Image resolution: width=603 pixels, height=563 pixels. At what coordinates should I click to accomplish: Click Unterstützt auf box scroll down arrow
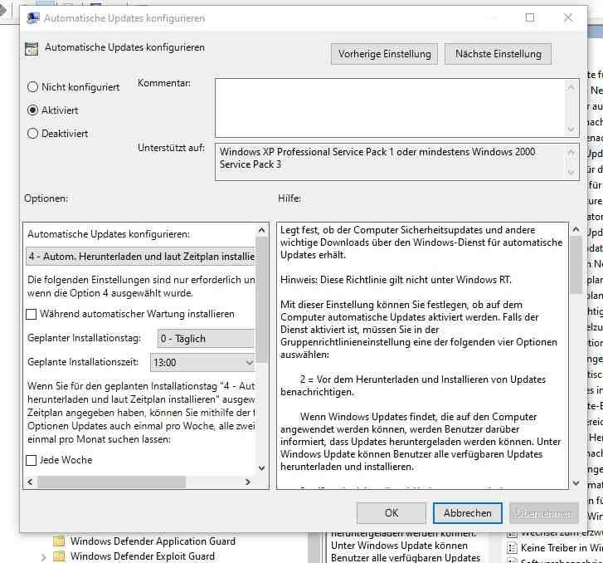click(x=571, y=172)
